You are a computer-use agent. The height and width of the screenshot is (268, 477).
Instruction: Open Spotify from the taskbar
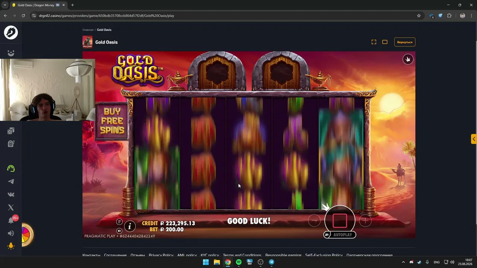coord(238,262)
